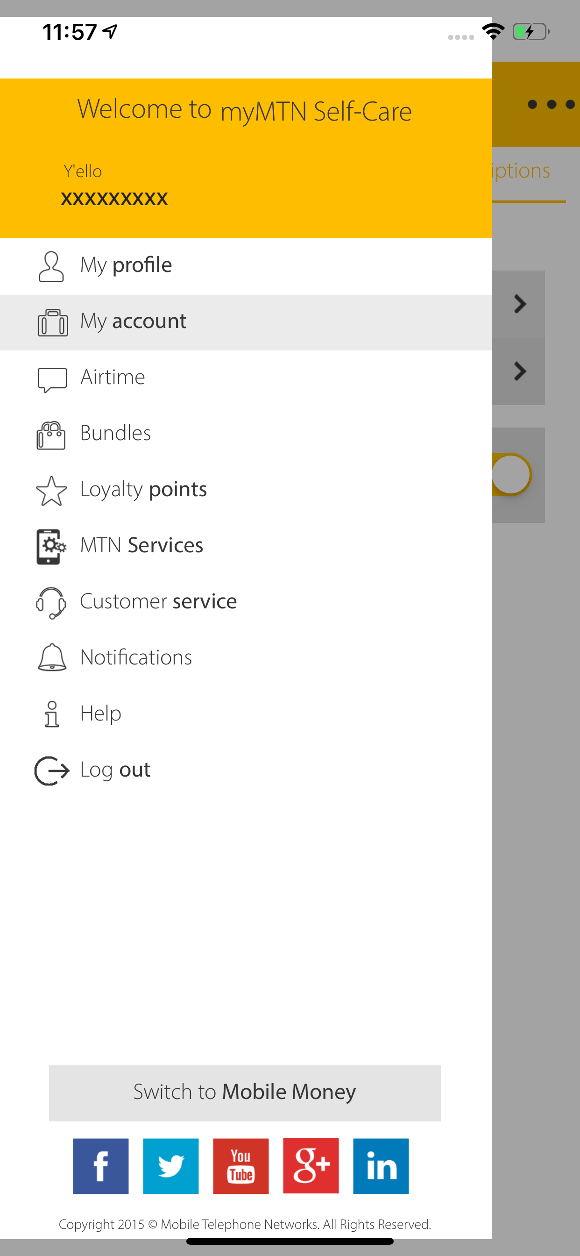Tap the My account briefcase icon
The height and width of the screenshot is (1256, 580).
53,322
